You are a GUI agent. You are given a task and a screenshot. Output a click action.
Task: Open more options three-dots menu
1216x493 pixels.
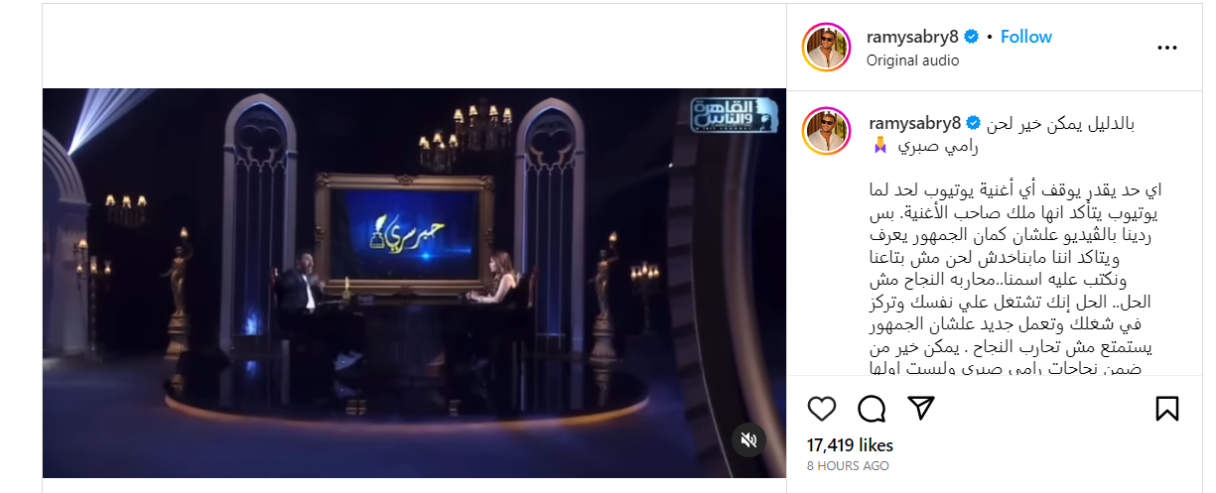pyautogui.click(x=1167, y=47)
